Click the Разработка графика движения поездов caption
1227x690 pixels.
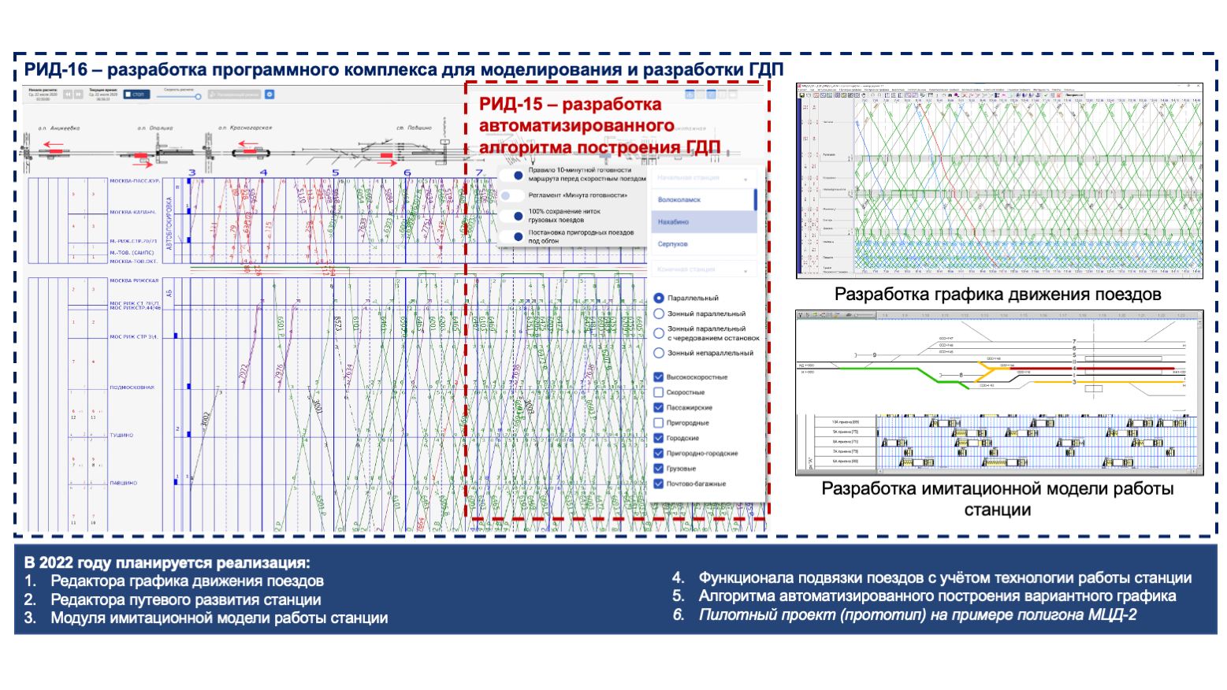[x=998, y=295]
